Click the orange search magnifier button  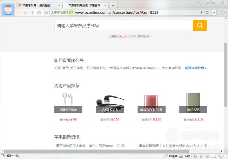coord(200,26)
